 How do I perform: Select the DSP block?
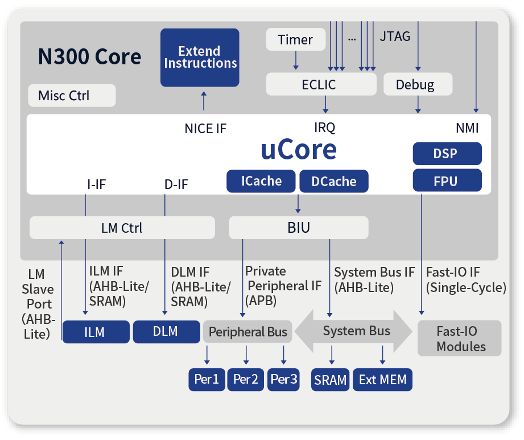(447, 154)
